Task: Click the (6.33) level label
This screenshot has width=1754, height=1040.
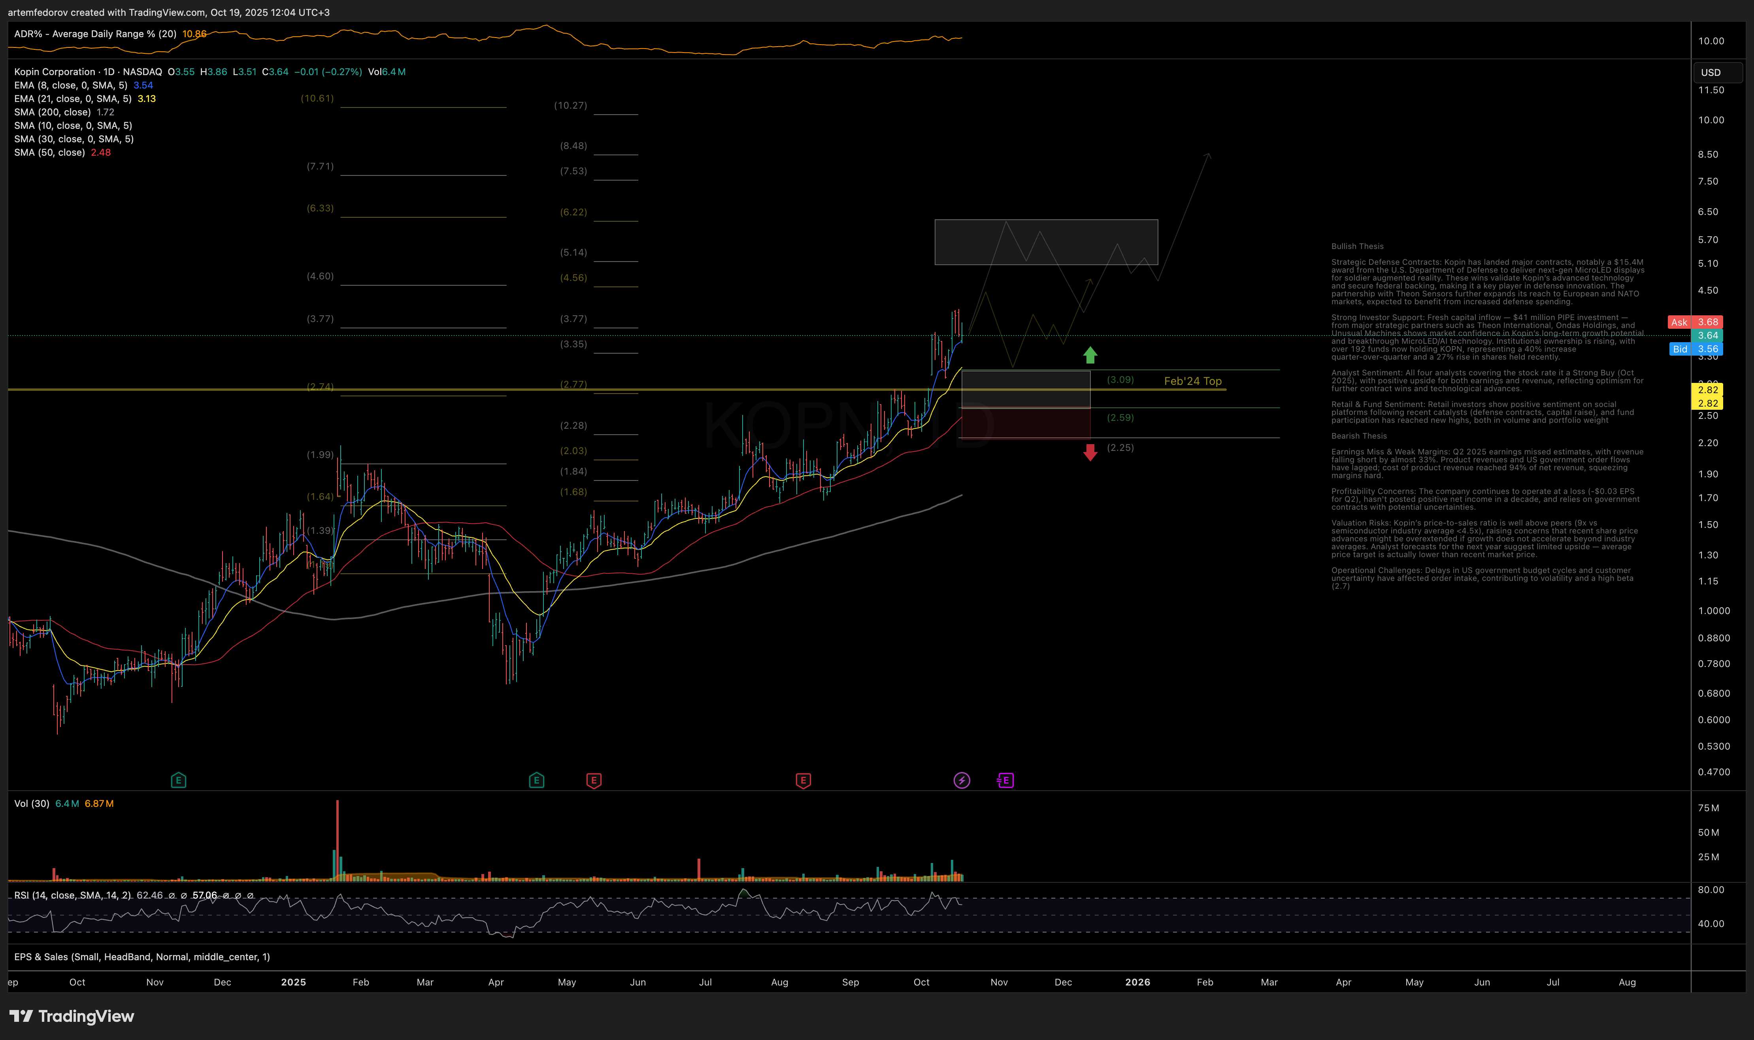Action: pos(320,208)
